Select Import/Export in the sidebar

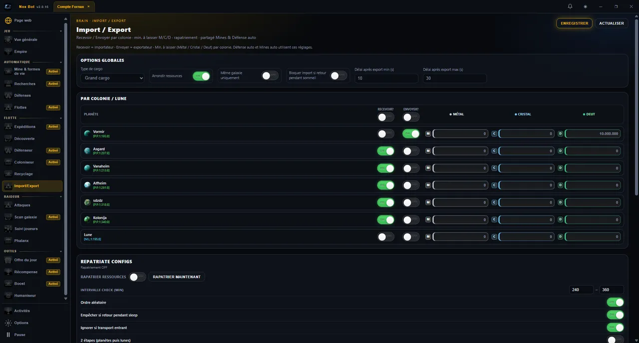[x=32, y=186]
